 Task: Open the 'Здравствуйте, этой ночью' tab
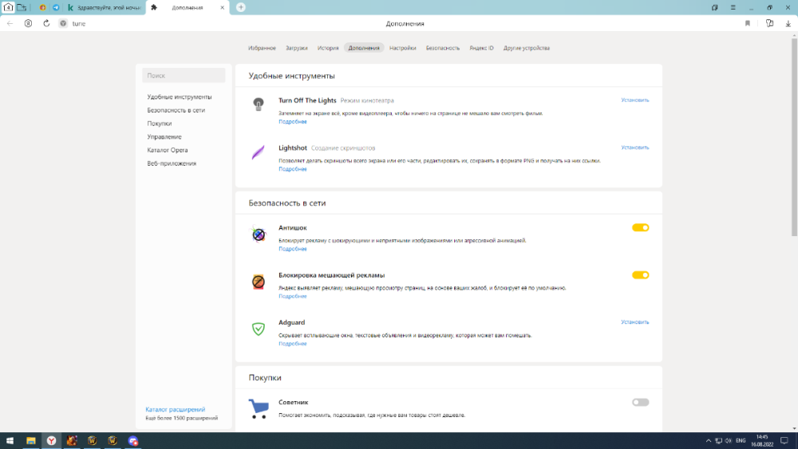105,8
